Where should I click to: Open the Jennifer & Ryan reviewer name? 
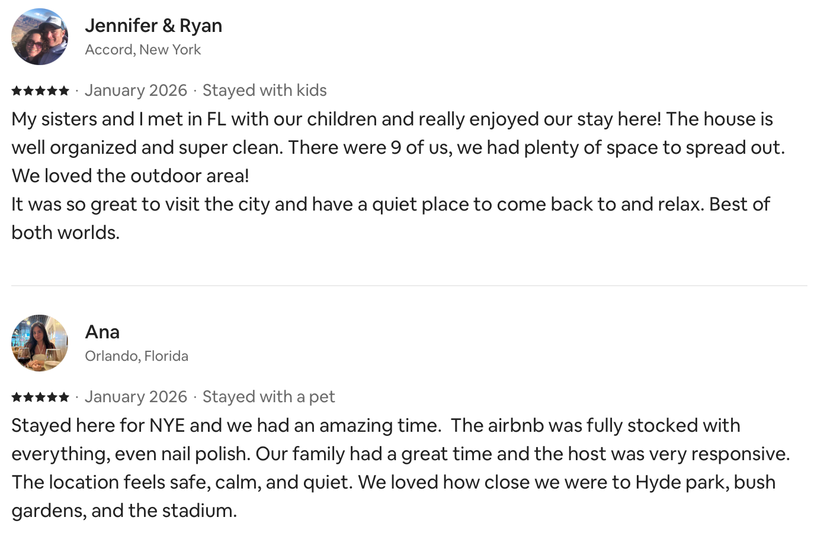point(153,25)
